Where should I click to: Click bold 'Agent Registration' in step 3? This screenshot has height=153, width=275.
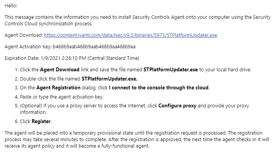click(58, 88)
